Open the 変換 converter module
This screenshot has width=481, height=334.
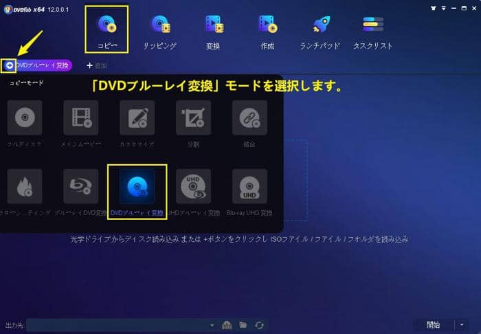pos(214,32)
